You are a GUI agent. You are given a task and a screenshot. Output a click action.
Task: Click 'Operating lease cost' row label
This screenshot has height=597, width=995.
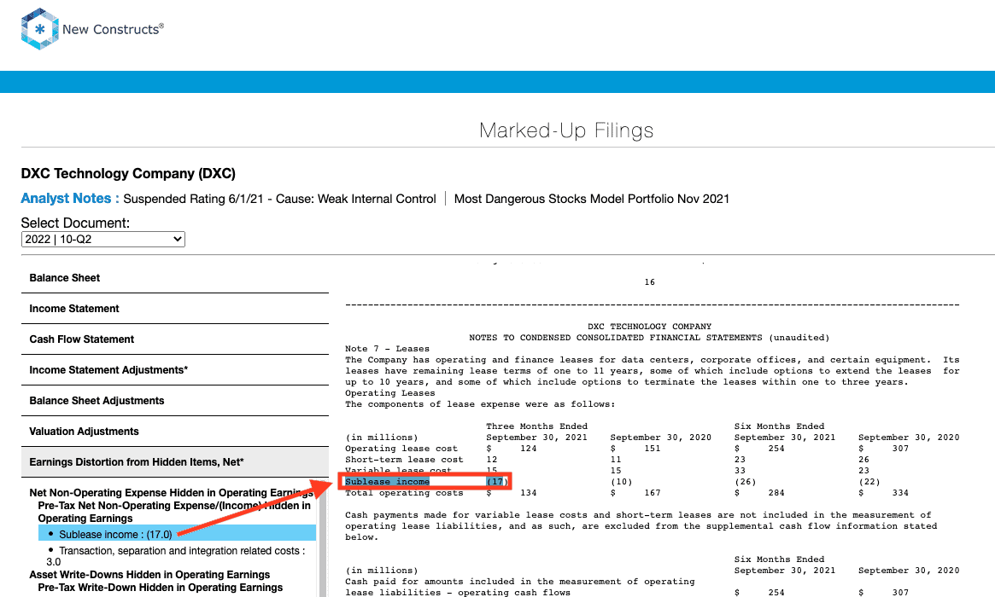coord(401,448)
